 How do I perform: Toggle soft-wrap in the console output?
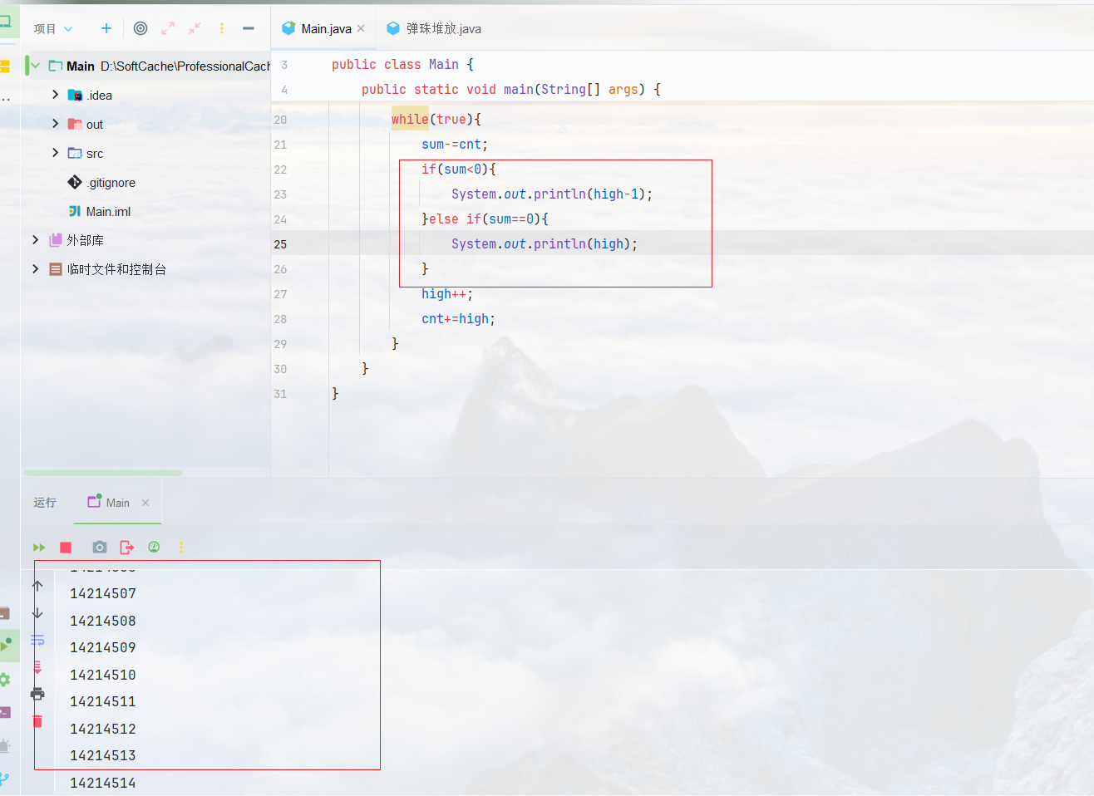click(x=37, y=640)
